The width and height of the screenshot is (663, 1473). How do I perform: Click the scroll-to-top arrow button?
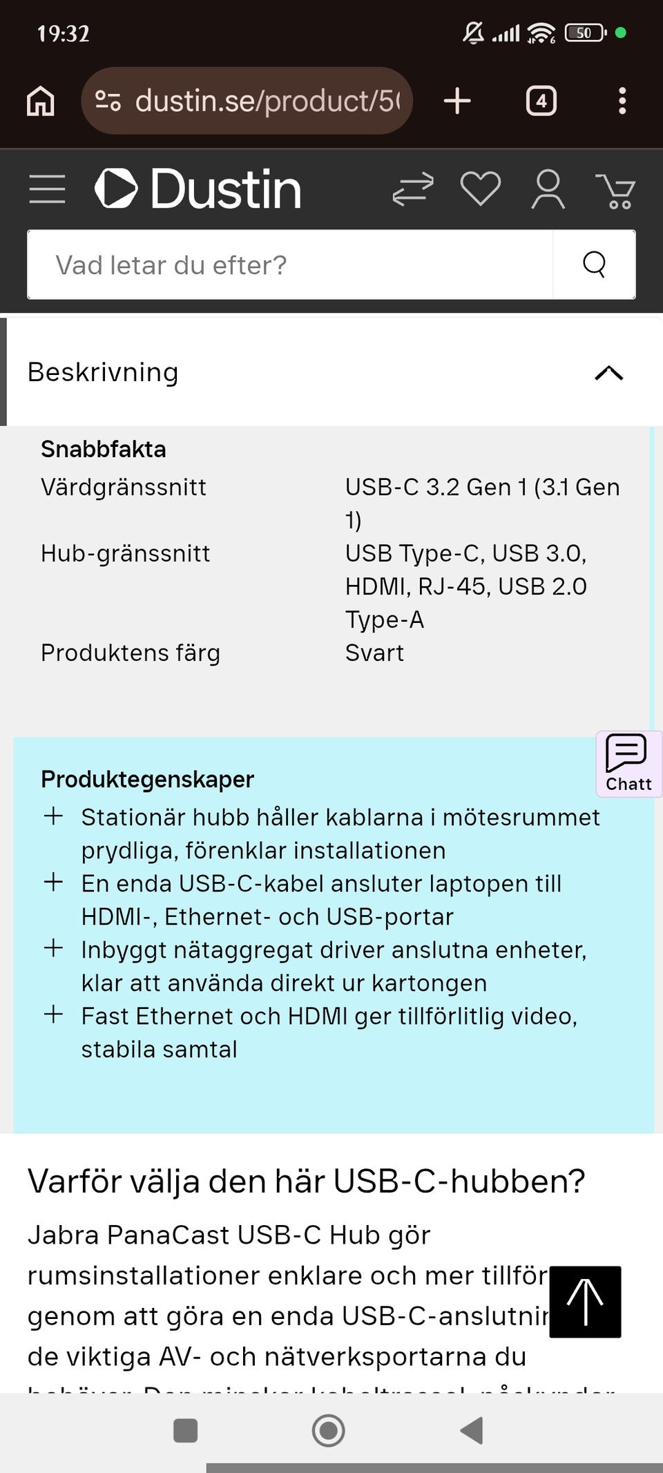pos(584,1303)
